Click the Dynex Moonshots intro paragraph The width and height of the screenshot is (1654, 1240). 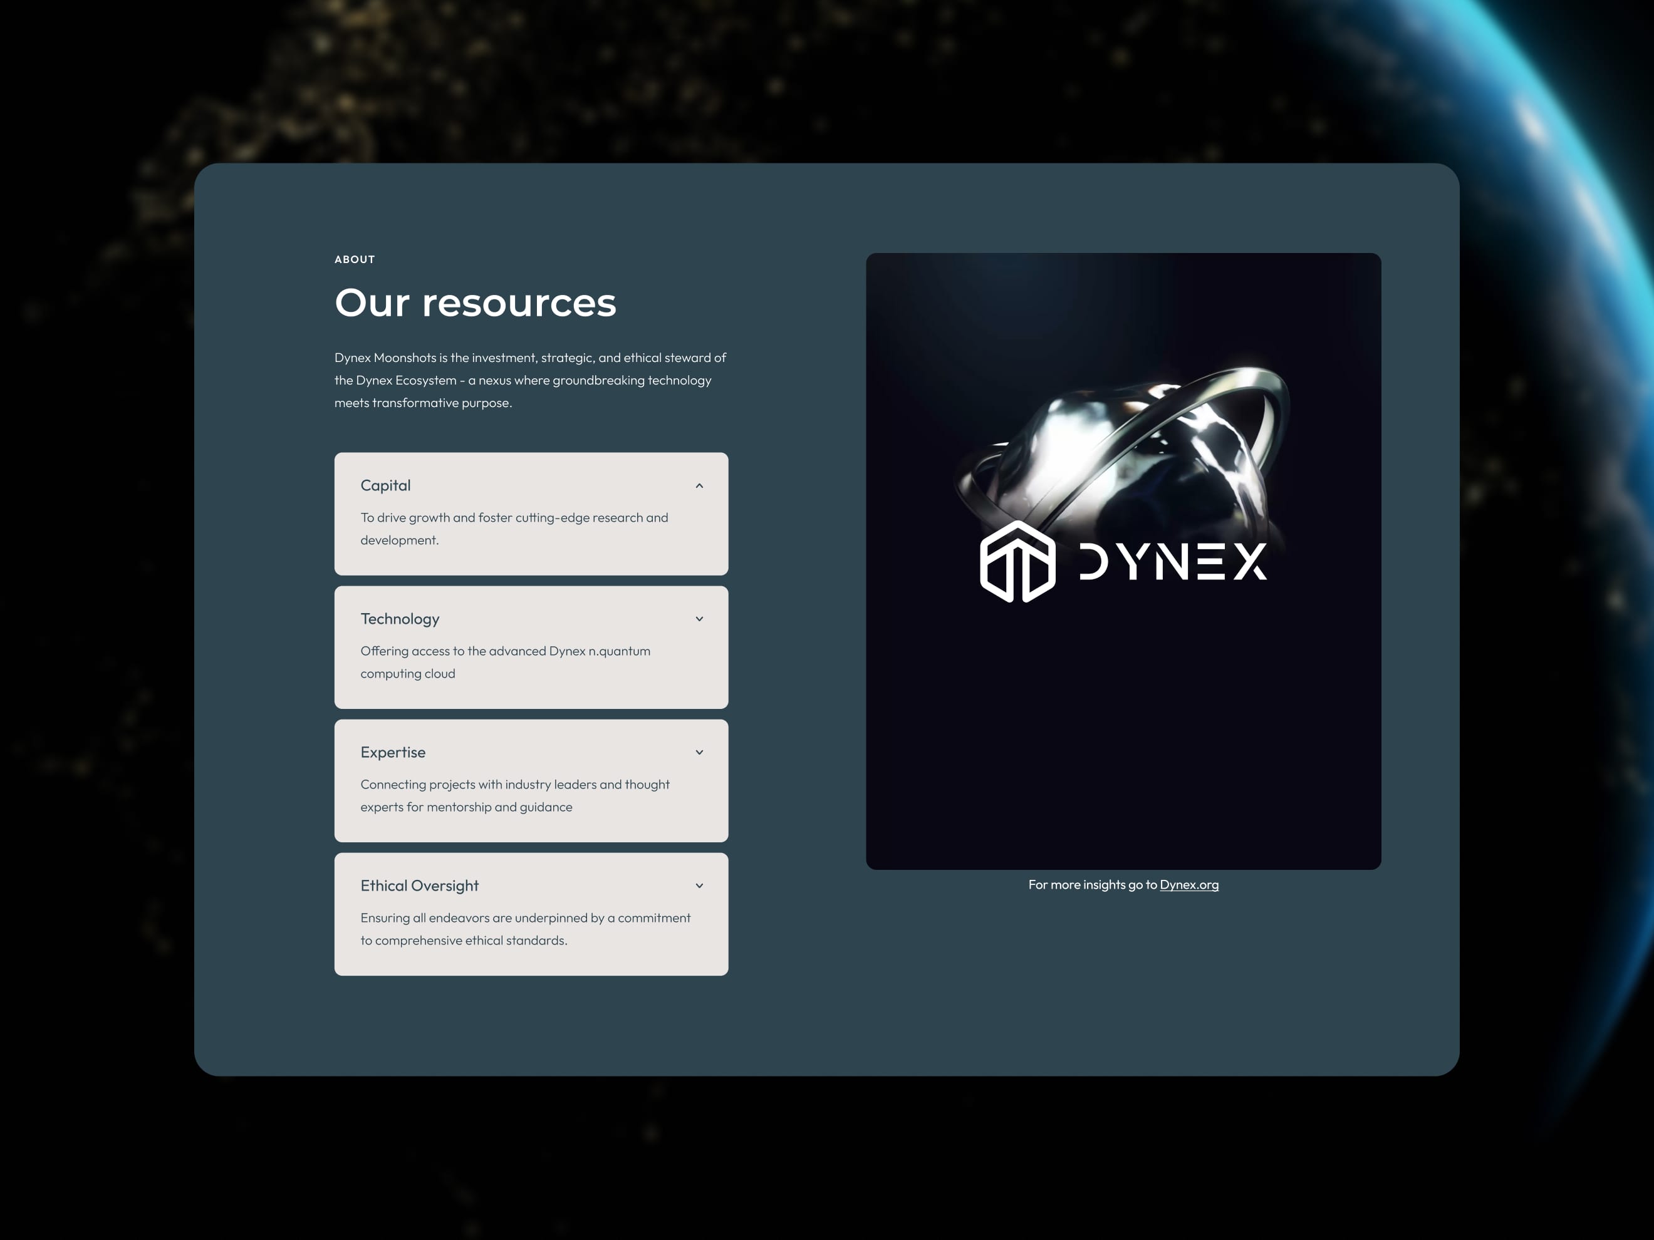point(529,380)
